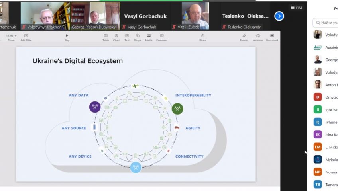Viewport: 338px width, 191px height.
Task: Click muted mic icon beside Vasyl Gorbachuk name
Action: tap(124, 27)
